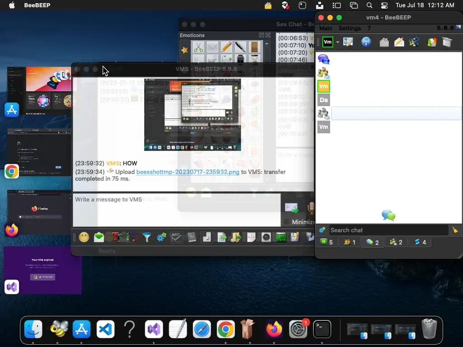
Task: Click the save chat notepad icon in VM5 toolbar
Action: click(295, 237)
